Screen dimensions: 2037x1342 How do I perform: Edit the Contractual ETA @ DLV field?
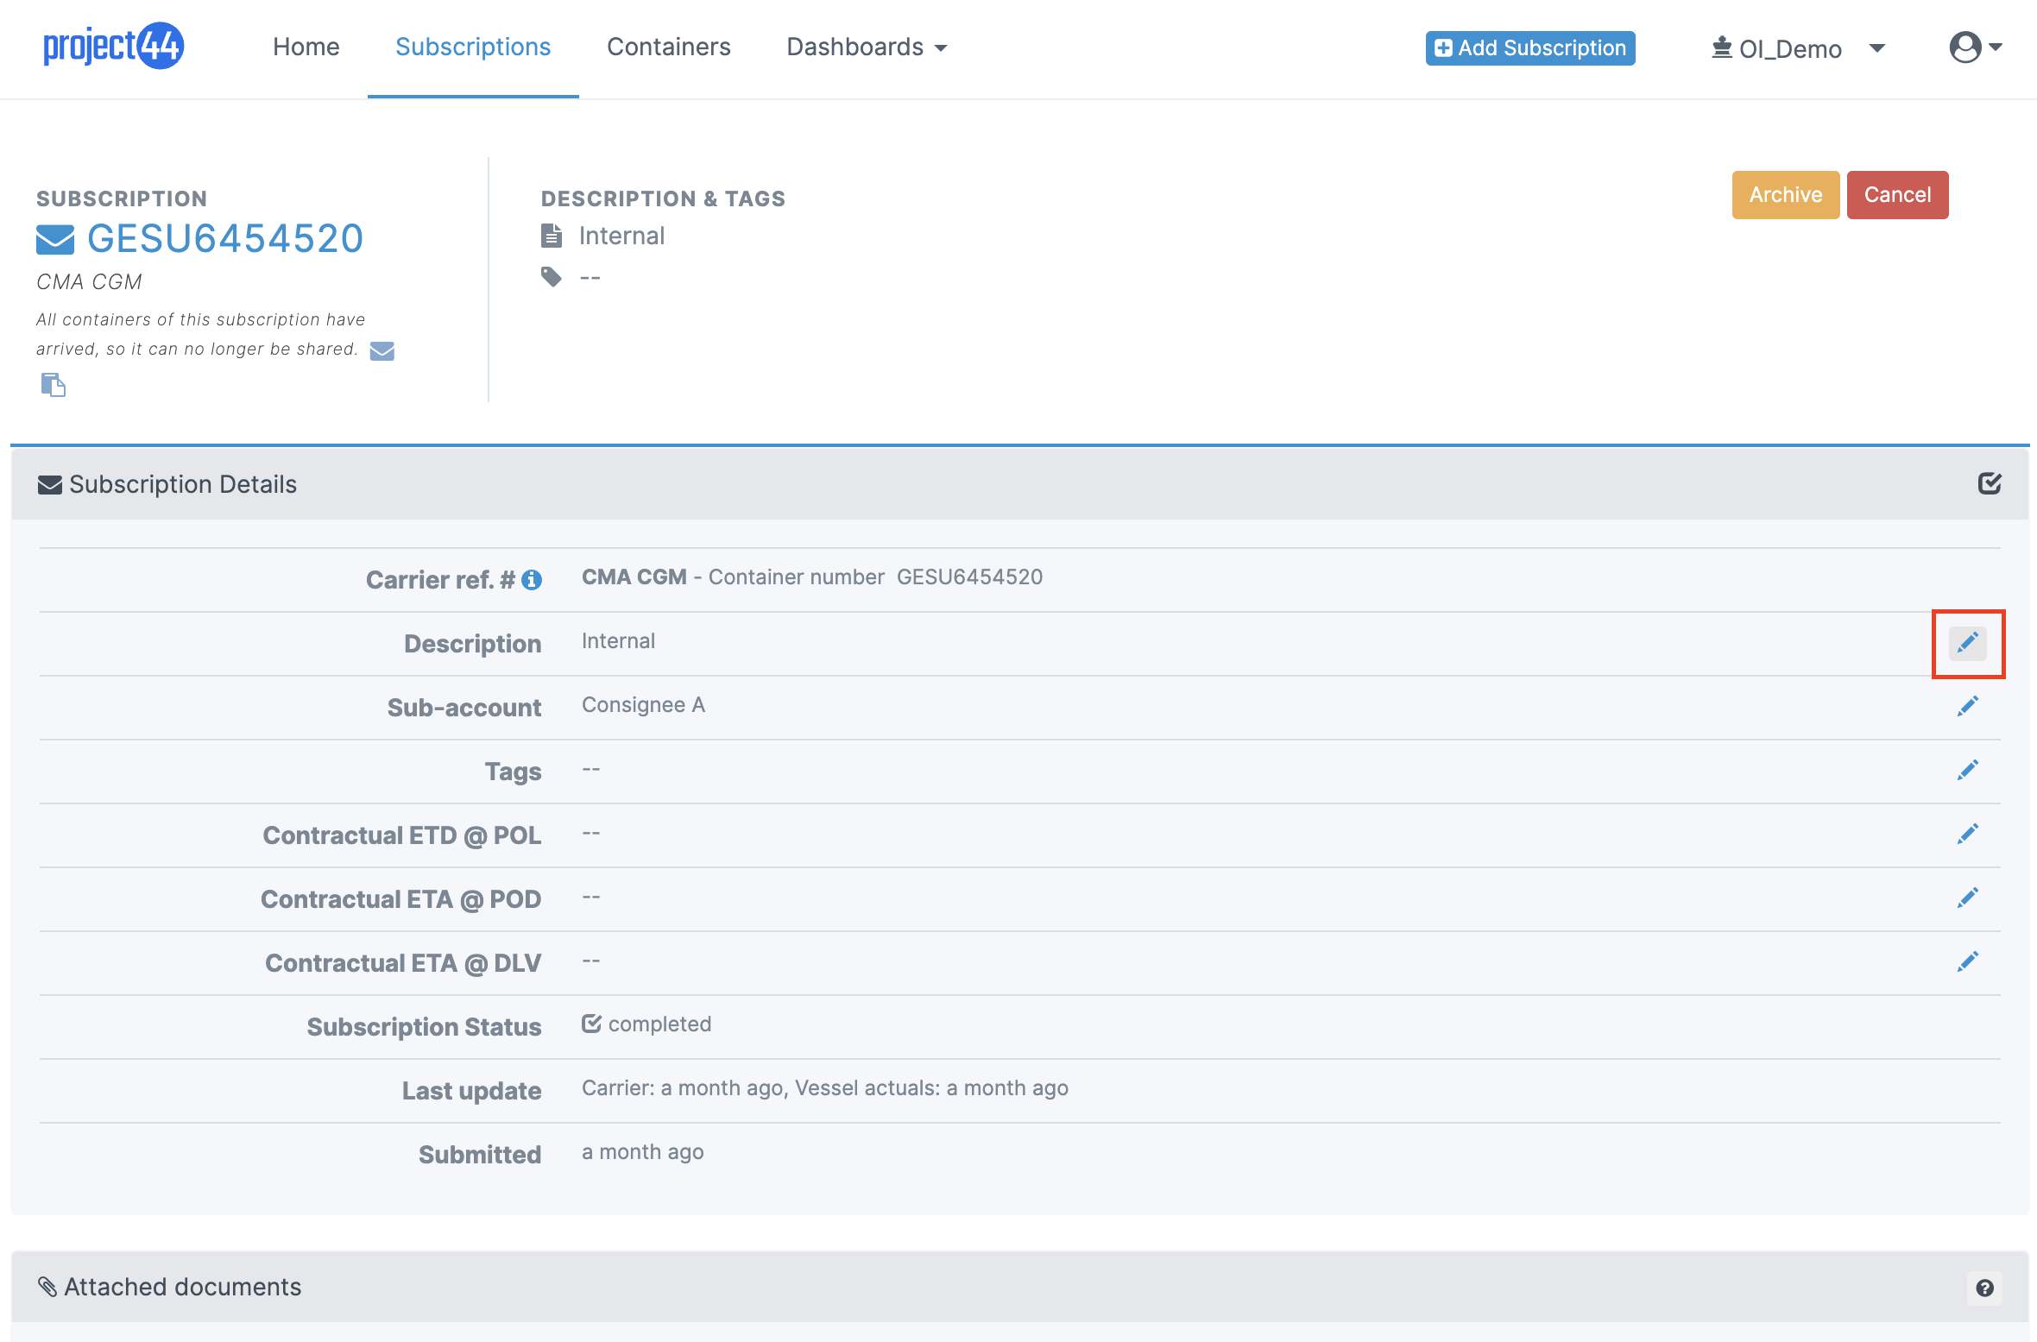pos(1968,962)
